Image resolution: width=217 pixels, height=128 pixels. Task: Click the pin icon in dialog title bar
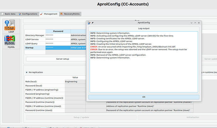92,23
